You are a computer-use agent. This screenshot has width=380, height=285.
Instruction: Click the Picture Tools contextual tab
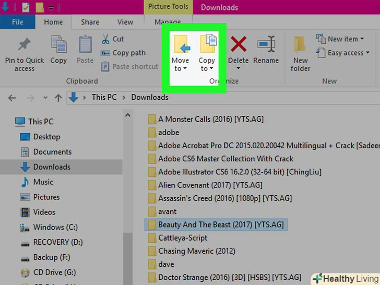(168, 7)
